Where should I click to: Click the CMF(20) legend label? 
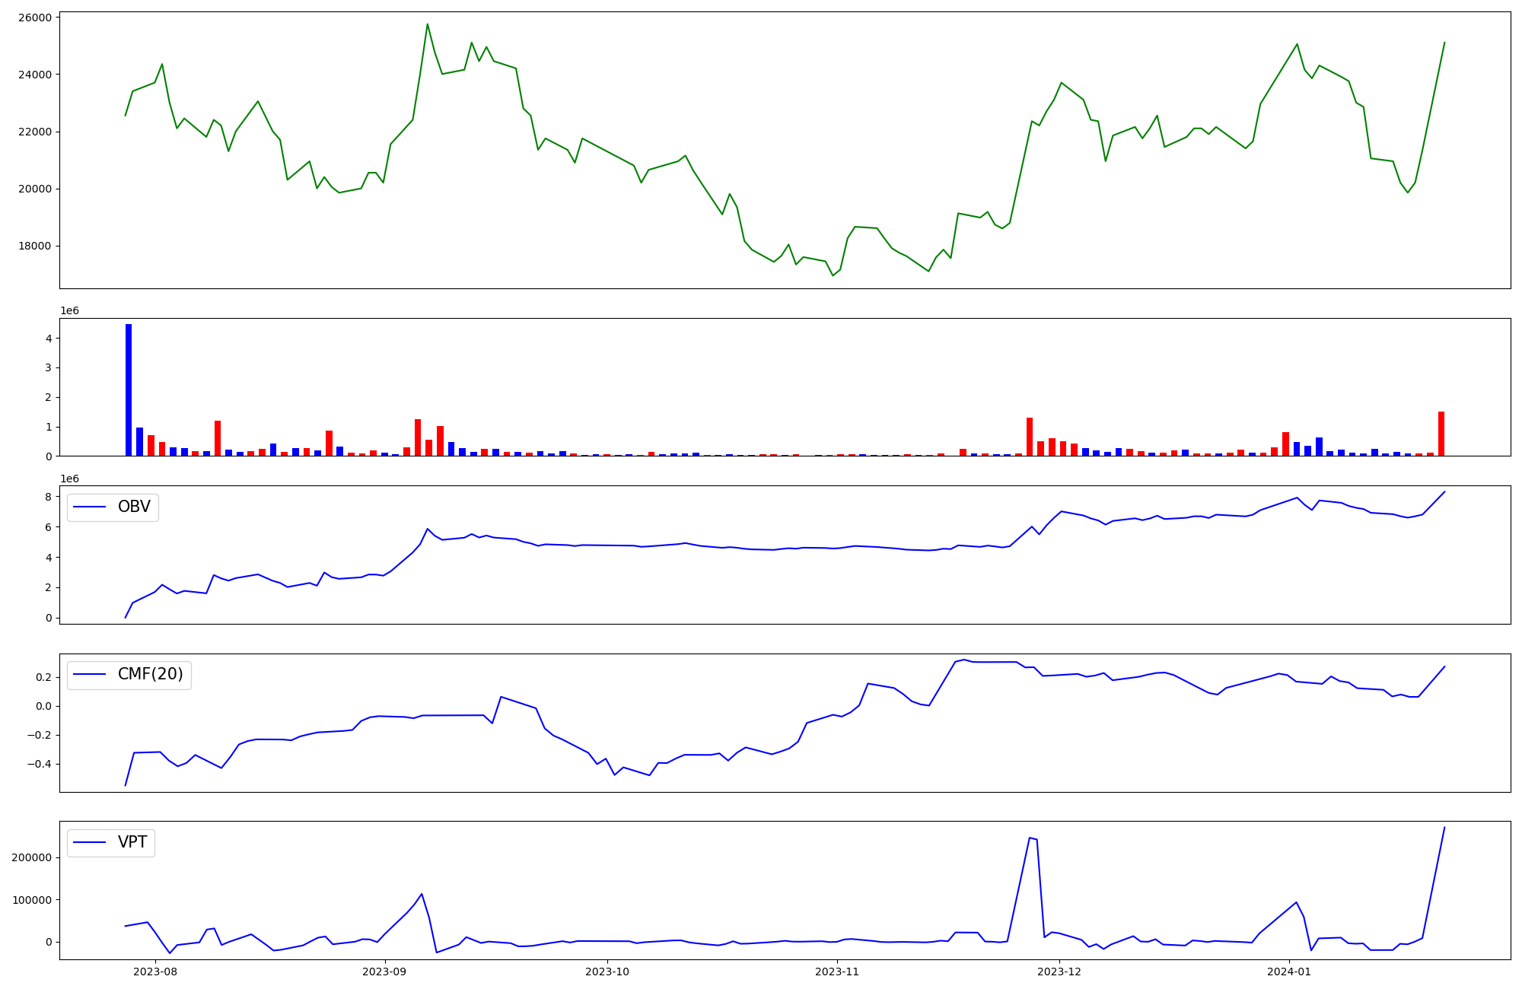[150, 675]
